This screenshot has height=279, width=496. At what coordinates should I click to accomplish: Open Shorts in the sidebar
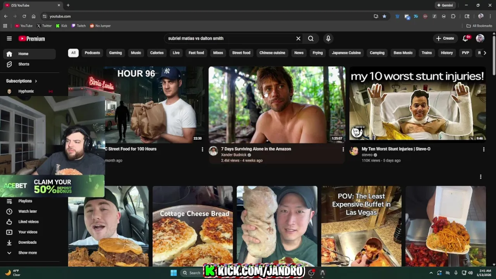coord(29,64)
